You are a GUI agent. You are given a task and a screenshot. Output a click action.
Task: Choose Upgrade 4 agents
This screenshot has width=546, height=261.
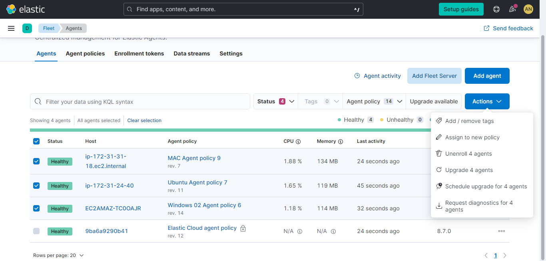click(x=482, y=170)
